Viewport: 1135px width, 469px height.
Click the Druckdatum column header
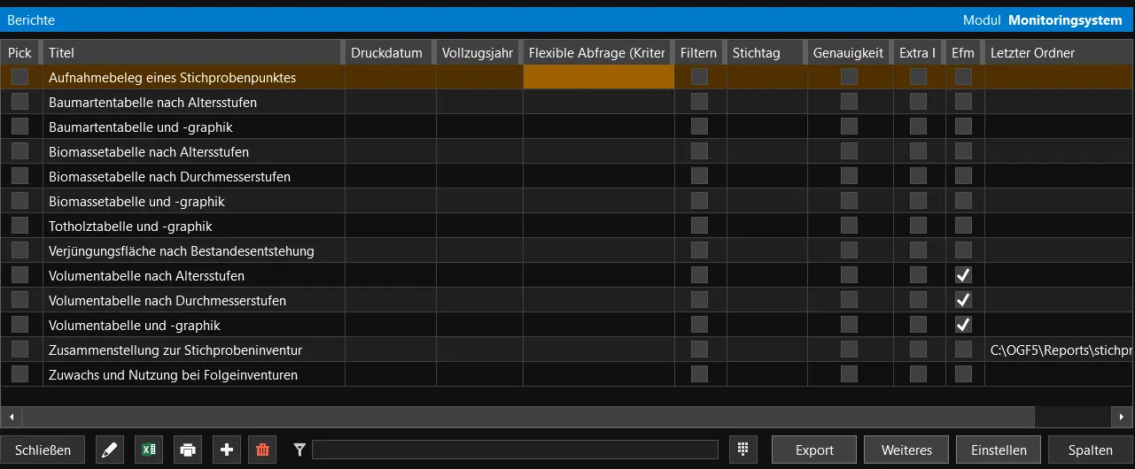point(387,53)
